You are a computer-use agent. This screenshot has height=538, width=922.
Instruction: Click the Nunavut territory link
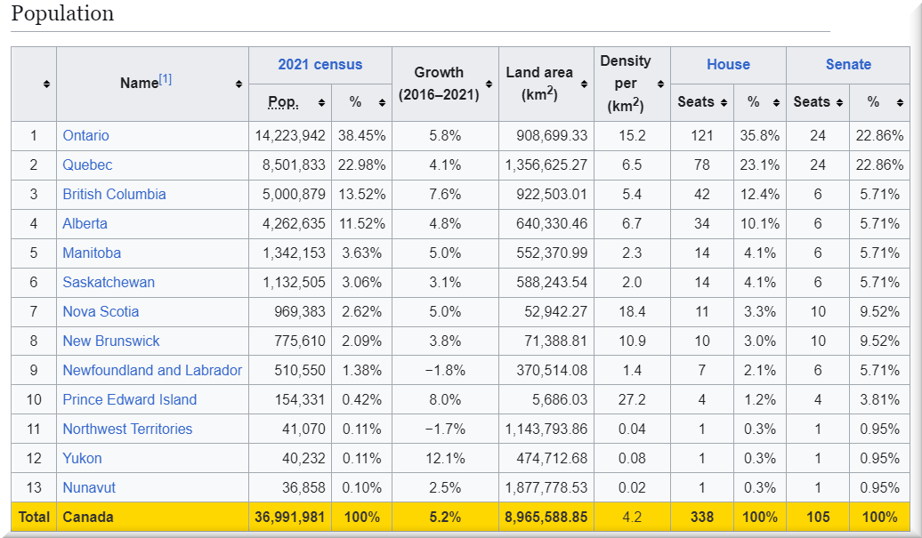click(x=89, y=488)
